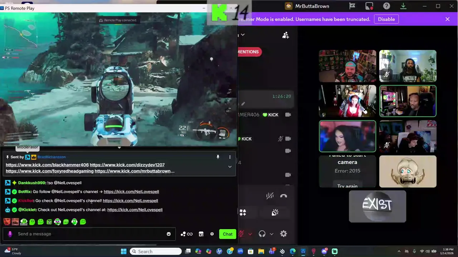This screenshot has width=458, height=257.
Task: Unpin the pinned chat message
Action: tap(218, 157)
